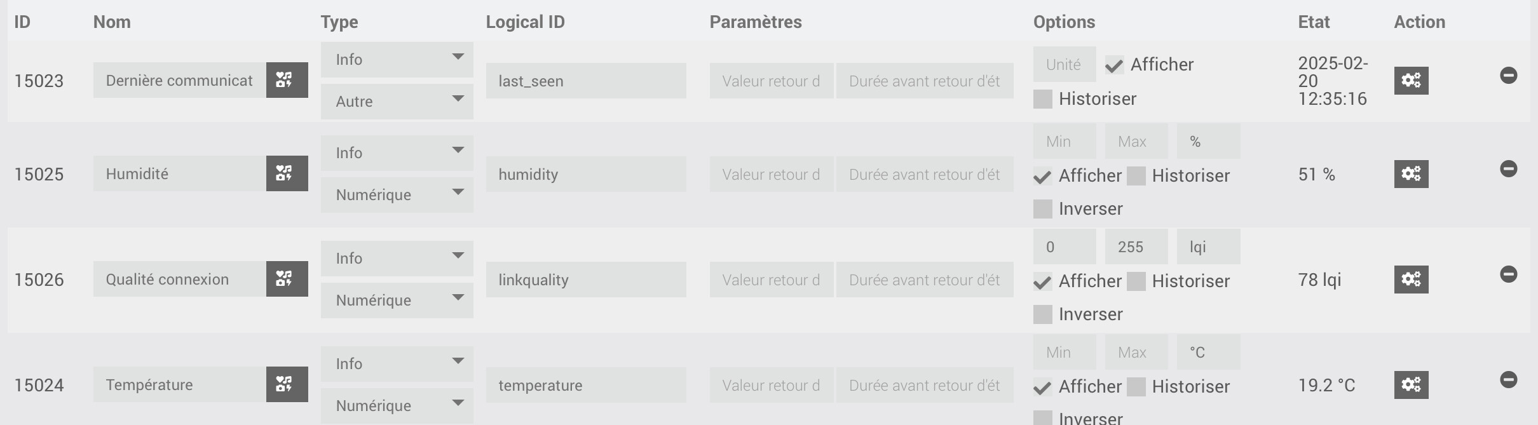Viewport: 1538px width, 425px height.
Task: Enable Historiser for Dernière communication command
Action: click(x=1043, y=99)
